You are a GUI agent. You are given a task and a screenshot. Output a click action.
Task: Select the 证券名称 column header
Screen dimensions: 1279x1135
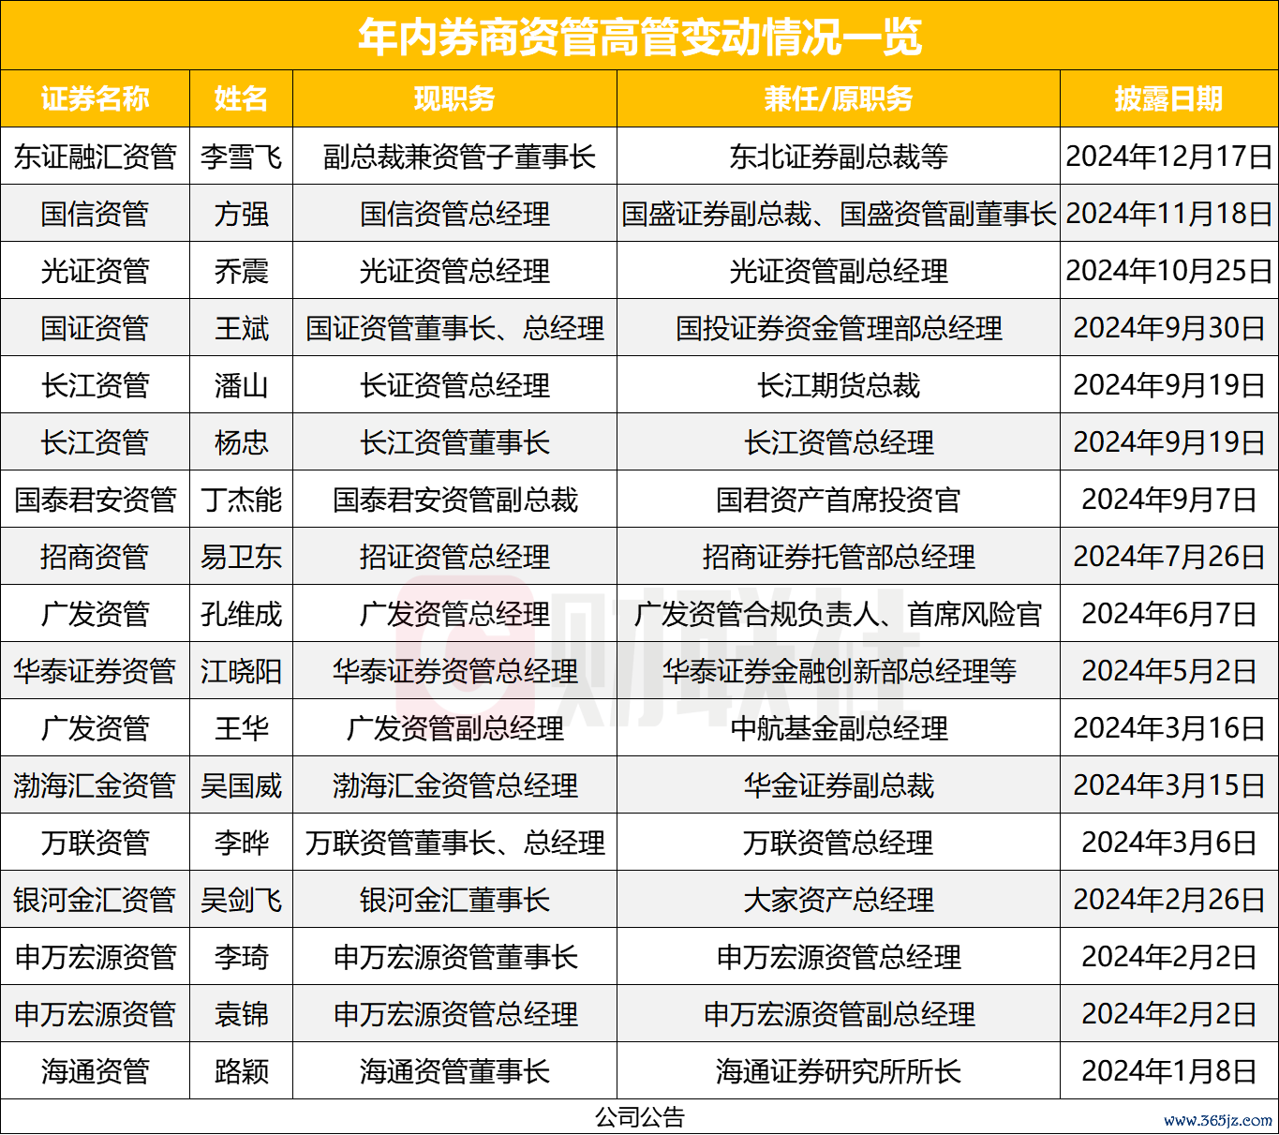coord(95,98)
